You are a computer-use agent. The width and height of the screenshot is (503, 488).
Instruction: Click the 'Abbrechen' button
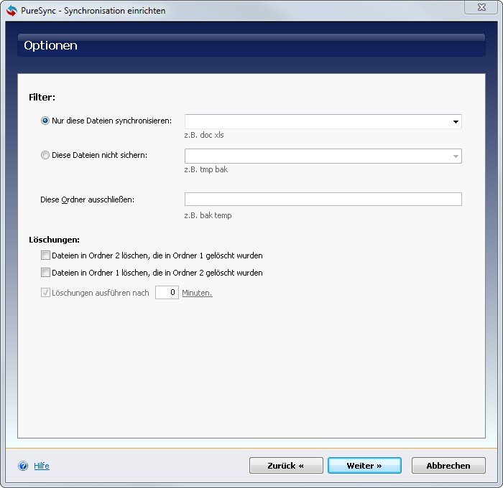click(x=448, y=466)
